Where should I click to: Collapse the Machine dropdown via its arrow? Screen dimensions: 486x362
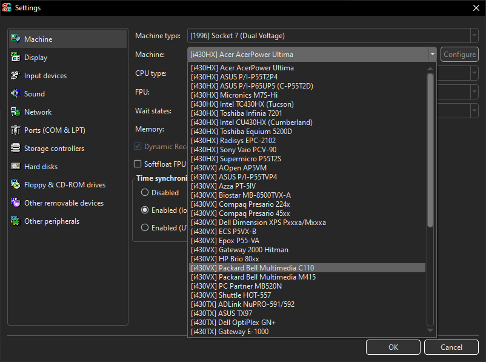[433, 55]
